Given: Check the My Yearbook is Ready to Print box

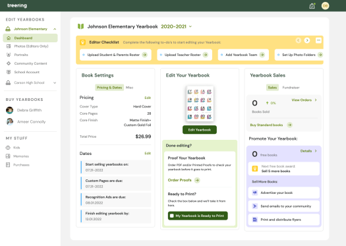Looking at the screenshot, I should point(172,216).
